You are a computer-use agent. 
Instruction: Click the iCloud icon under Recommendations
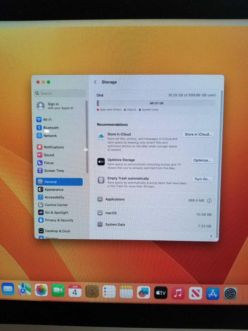tap(101, 136)
